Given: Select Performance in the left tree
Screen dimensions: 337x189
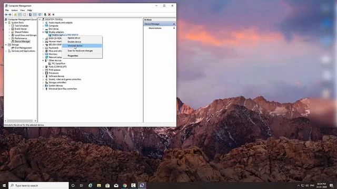Looking at the screenshot, I should click(21, 38).
